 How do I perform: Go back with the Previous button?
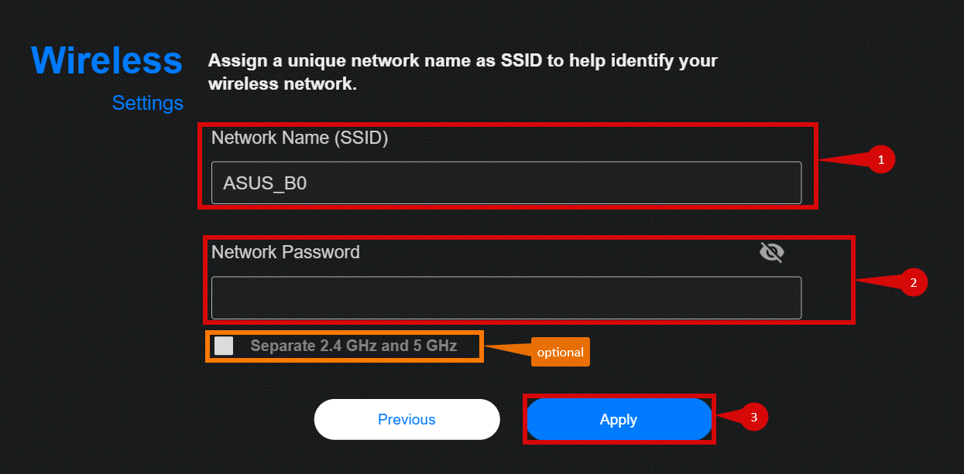coord(407,419)
